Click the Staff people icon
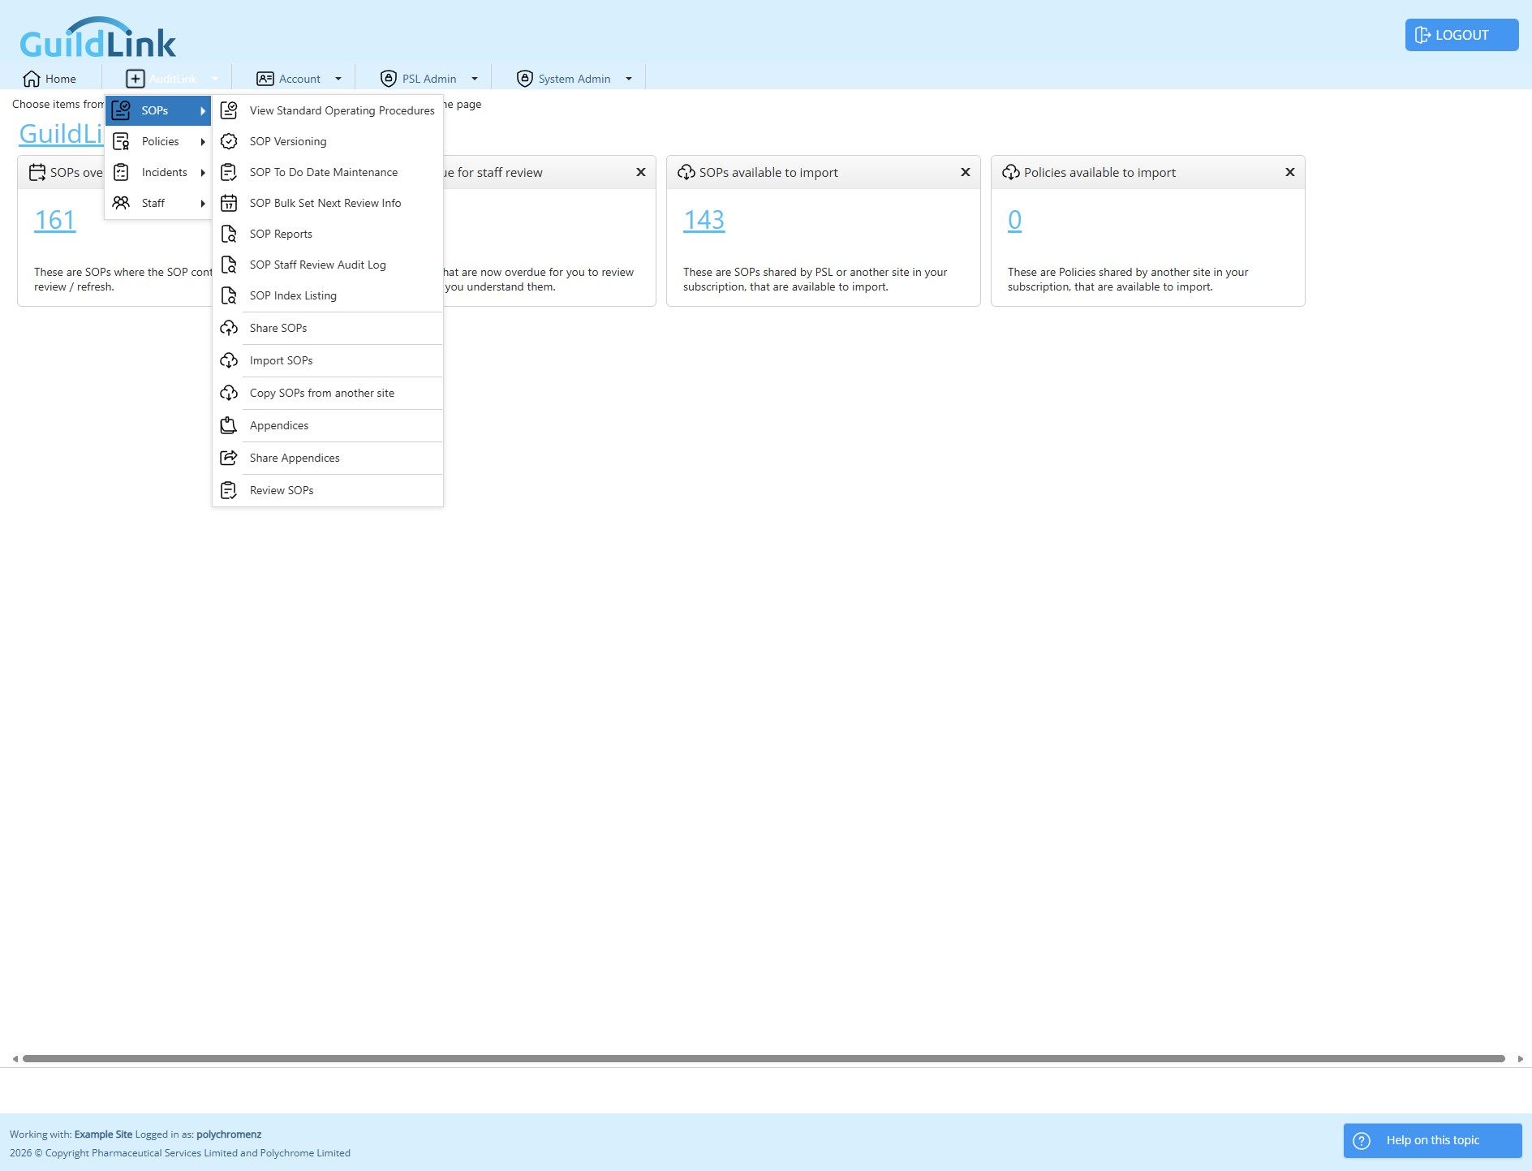 point(121,203)
